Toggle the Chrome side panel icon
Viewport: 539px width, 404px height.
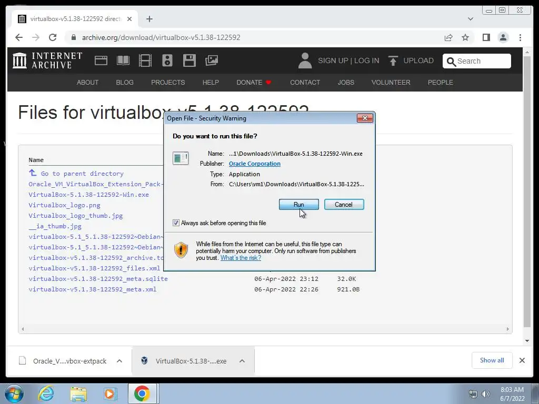tap(486, 37)
